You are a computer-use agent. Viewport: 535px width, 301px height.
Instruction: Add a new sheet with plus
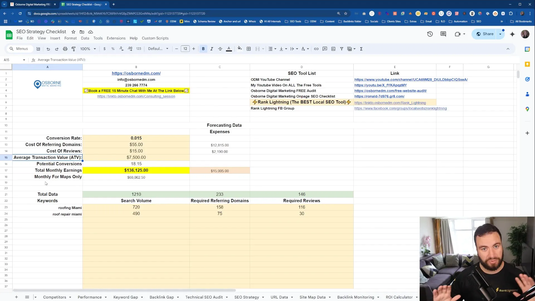pyautogui.click(x=16, y=297)
